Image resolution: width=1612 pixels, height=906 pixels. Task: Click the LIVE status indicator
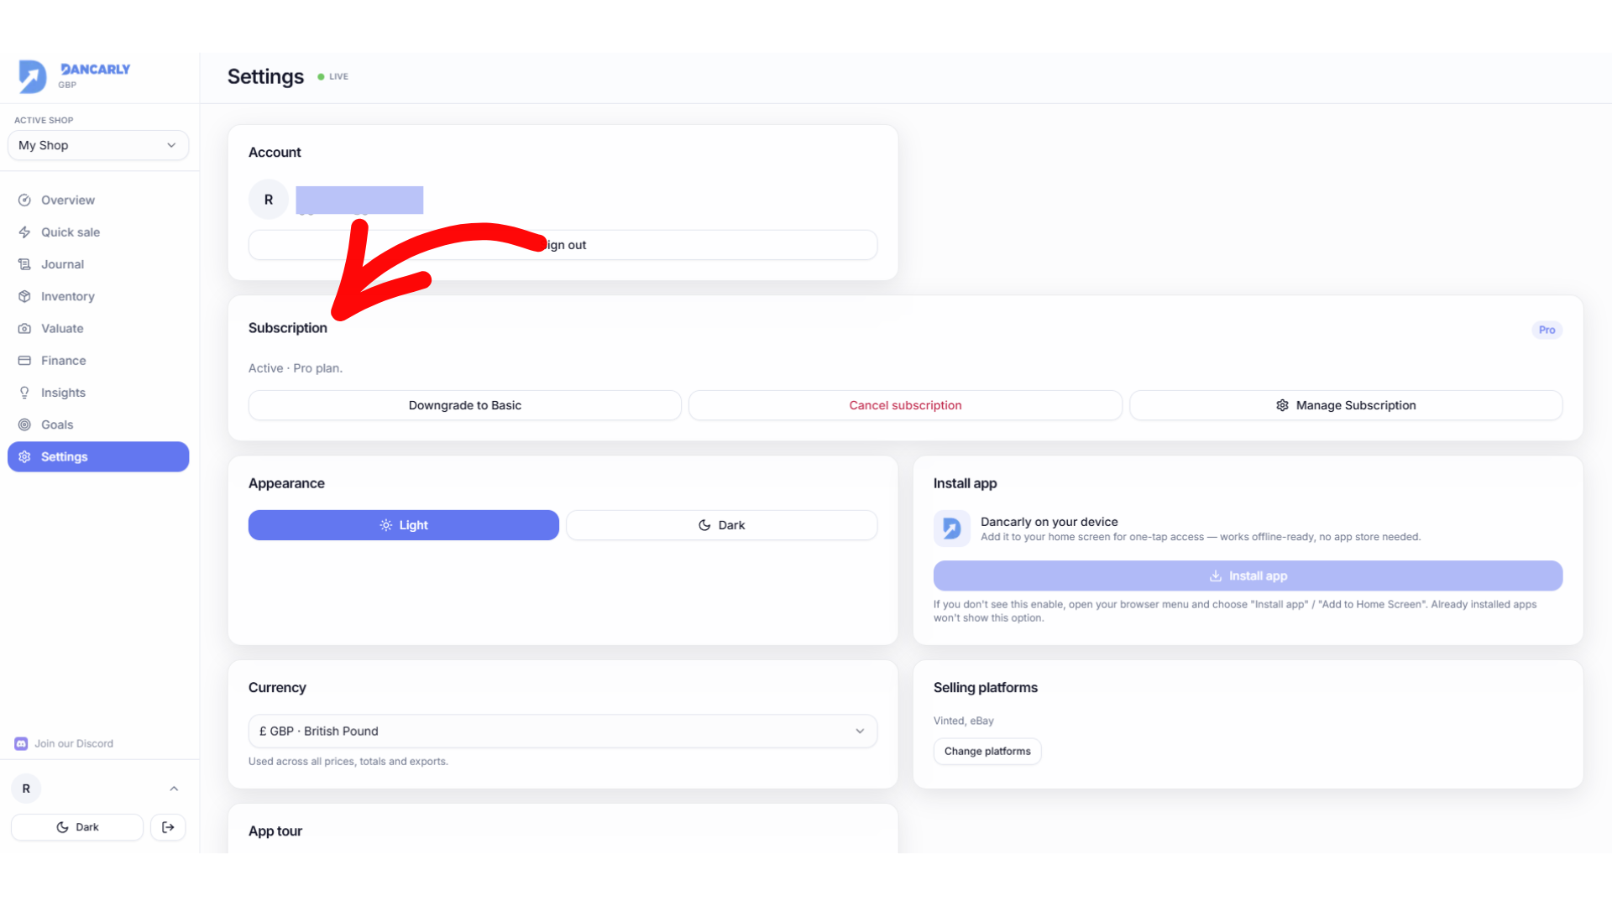(333, 76)
